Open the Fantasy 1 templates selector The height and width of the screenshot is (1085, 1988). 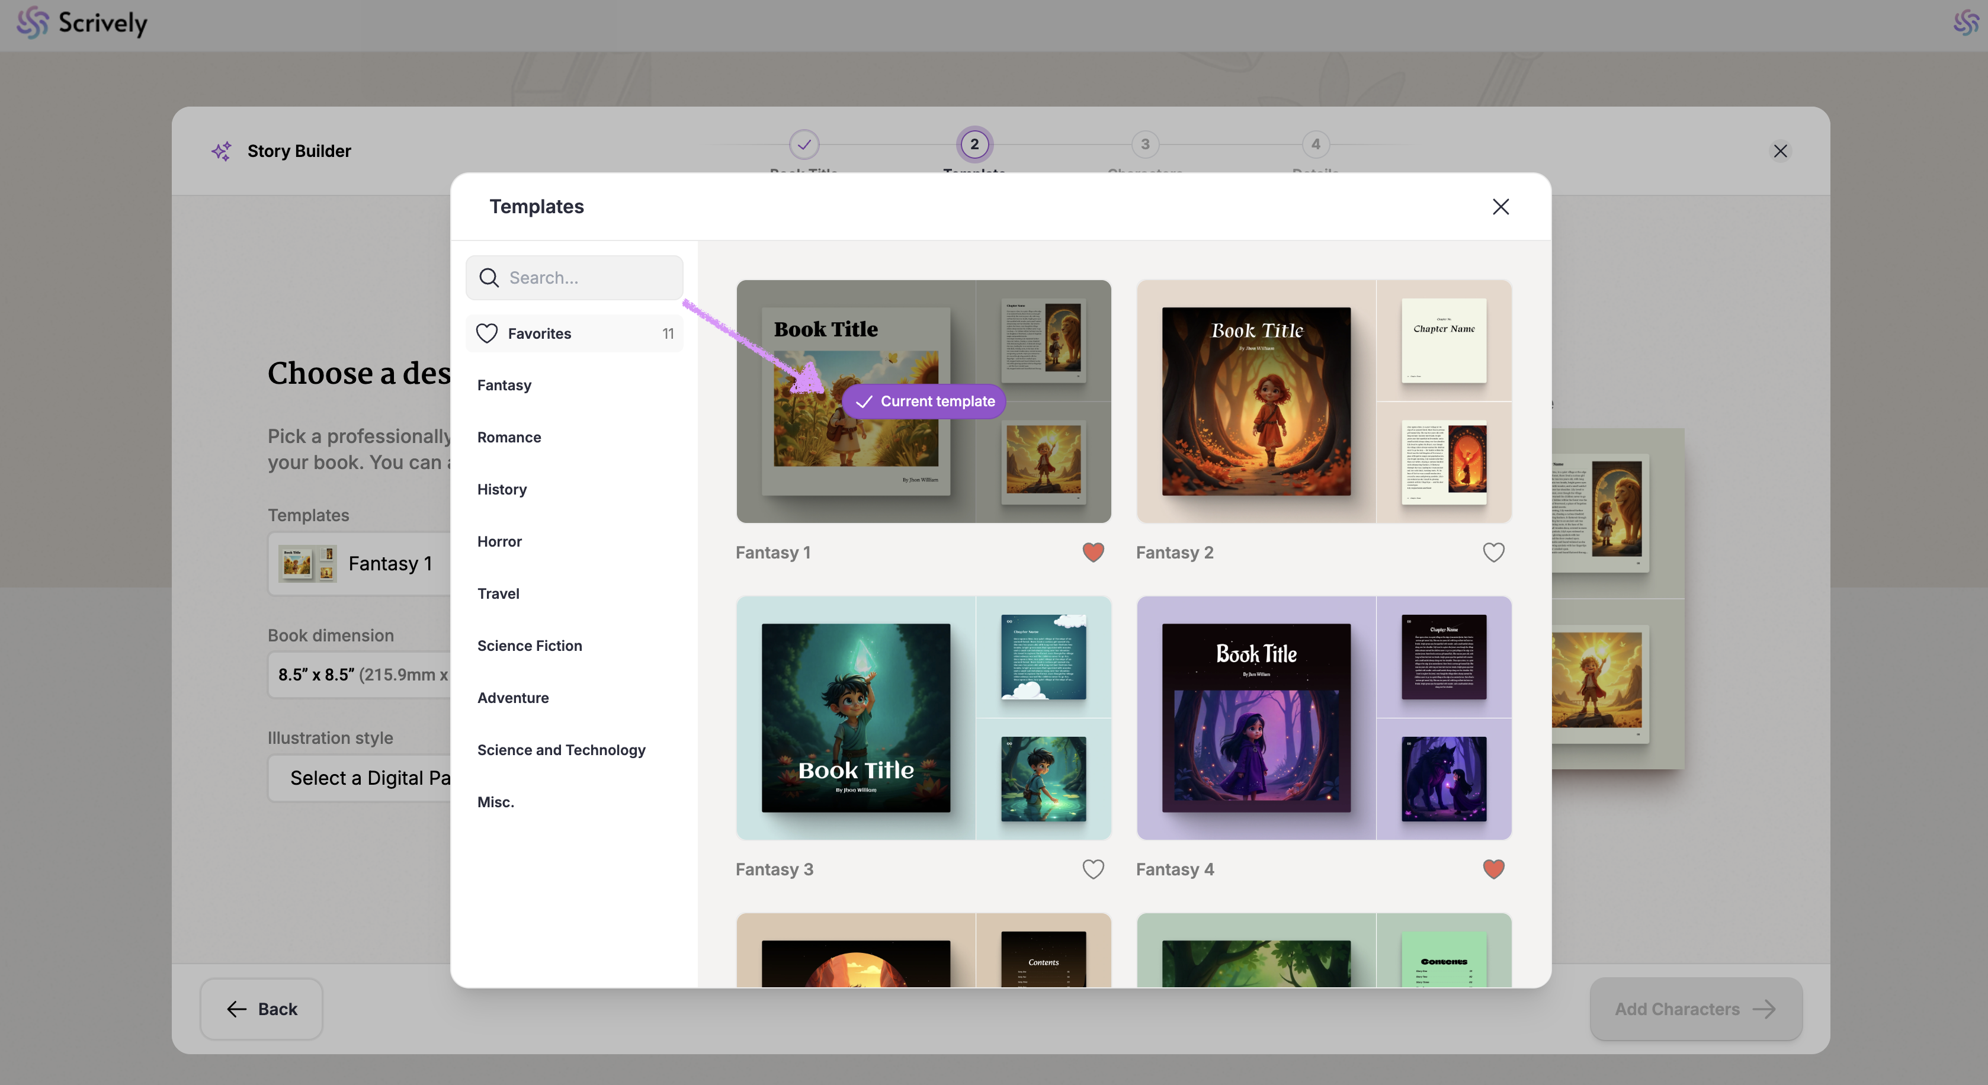tap(363, 564)
